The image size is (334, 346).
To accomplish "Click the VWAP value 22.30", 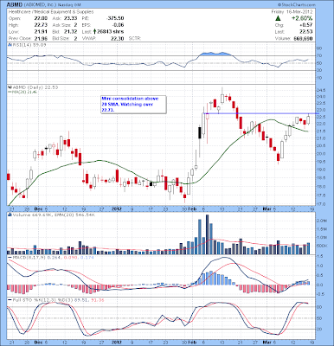I will [117, 38].
